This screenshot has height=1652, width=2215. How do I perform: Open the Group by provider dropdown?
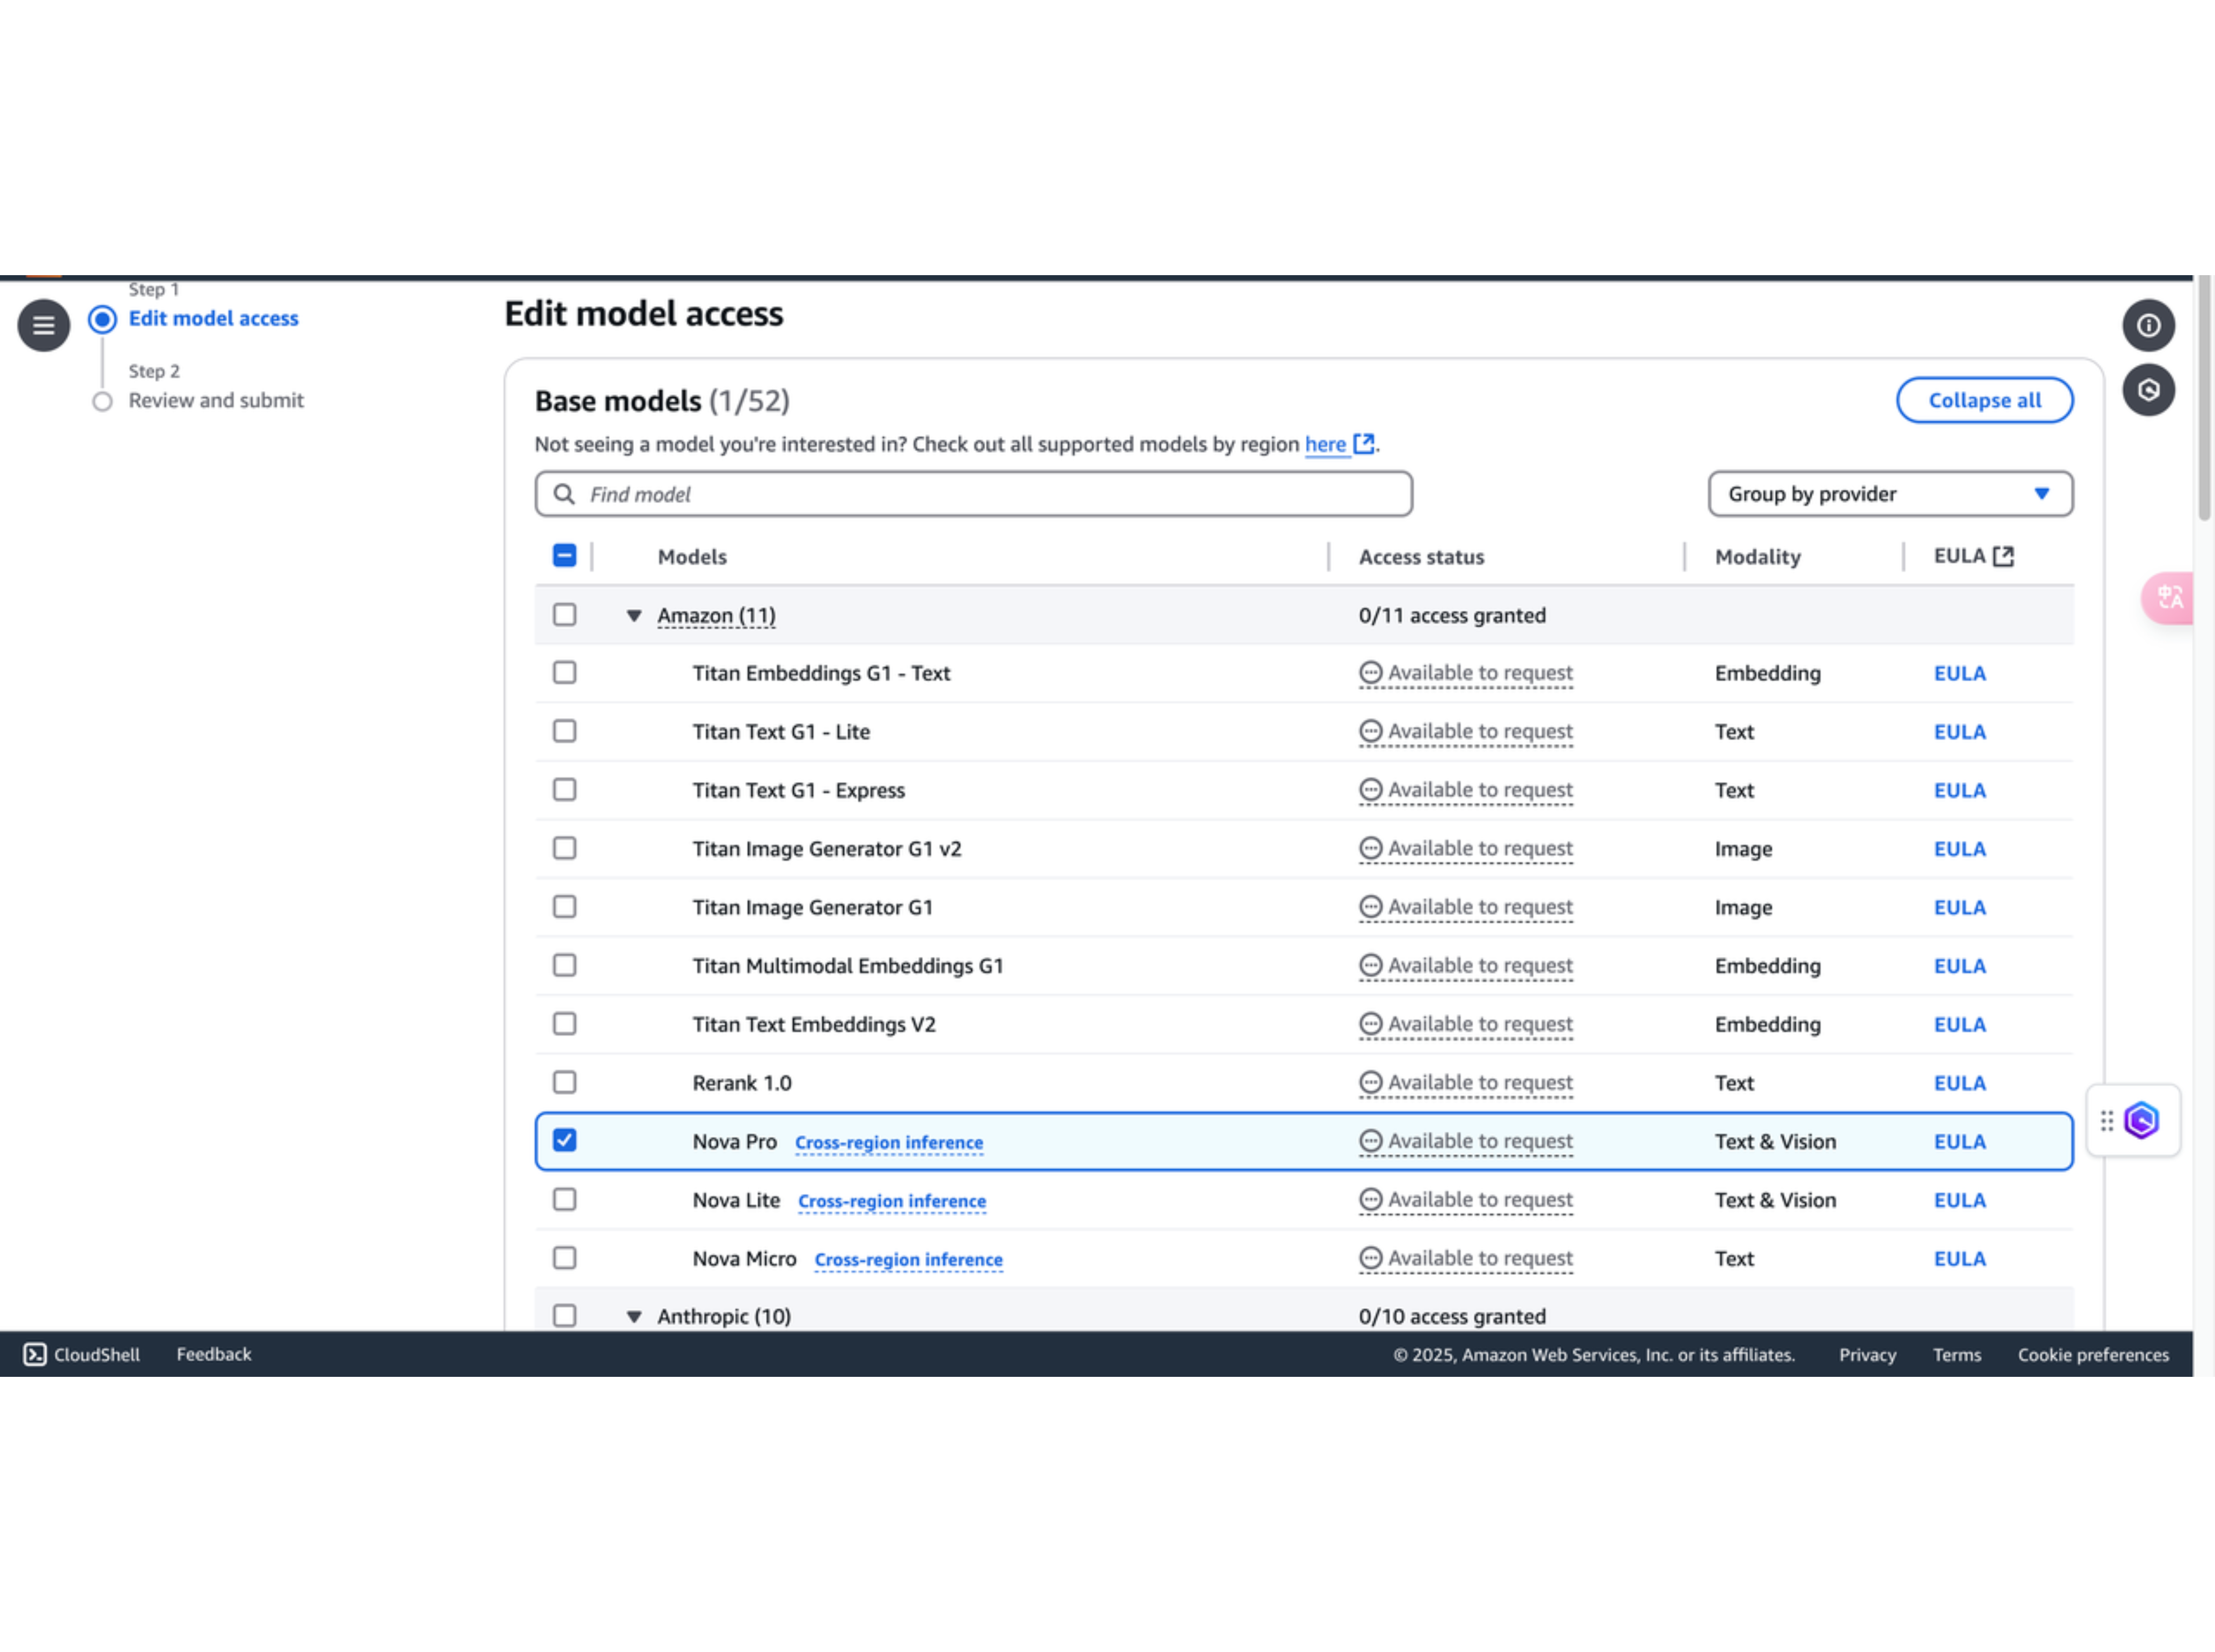(1889, 494)
